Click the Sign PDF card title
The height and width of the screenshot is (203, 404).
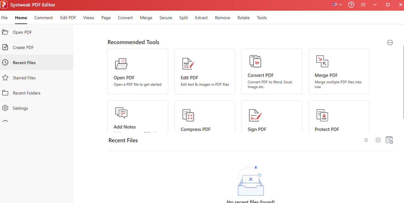pyautogui.click(x=257, y=129)
